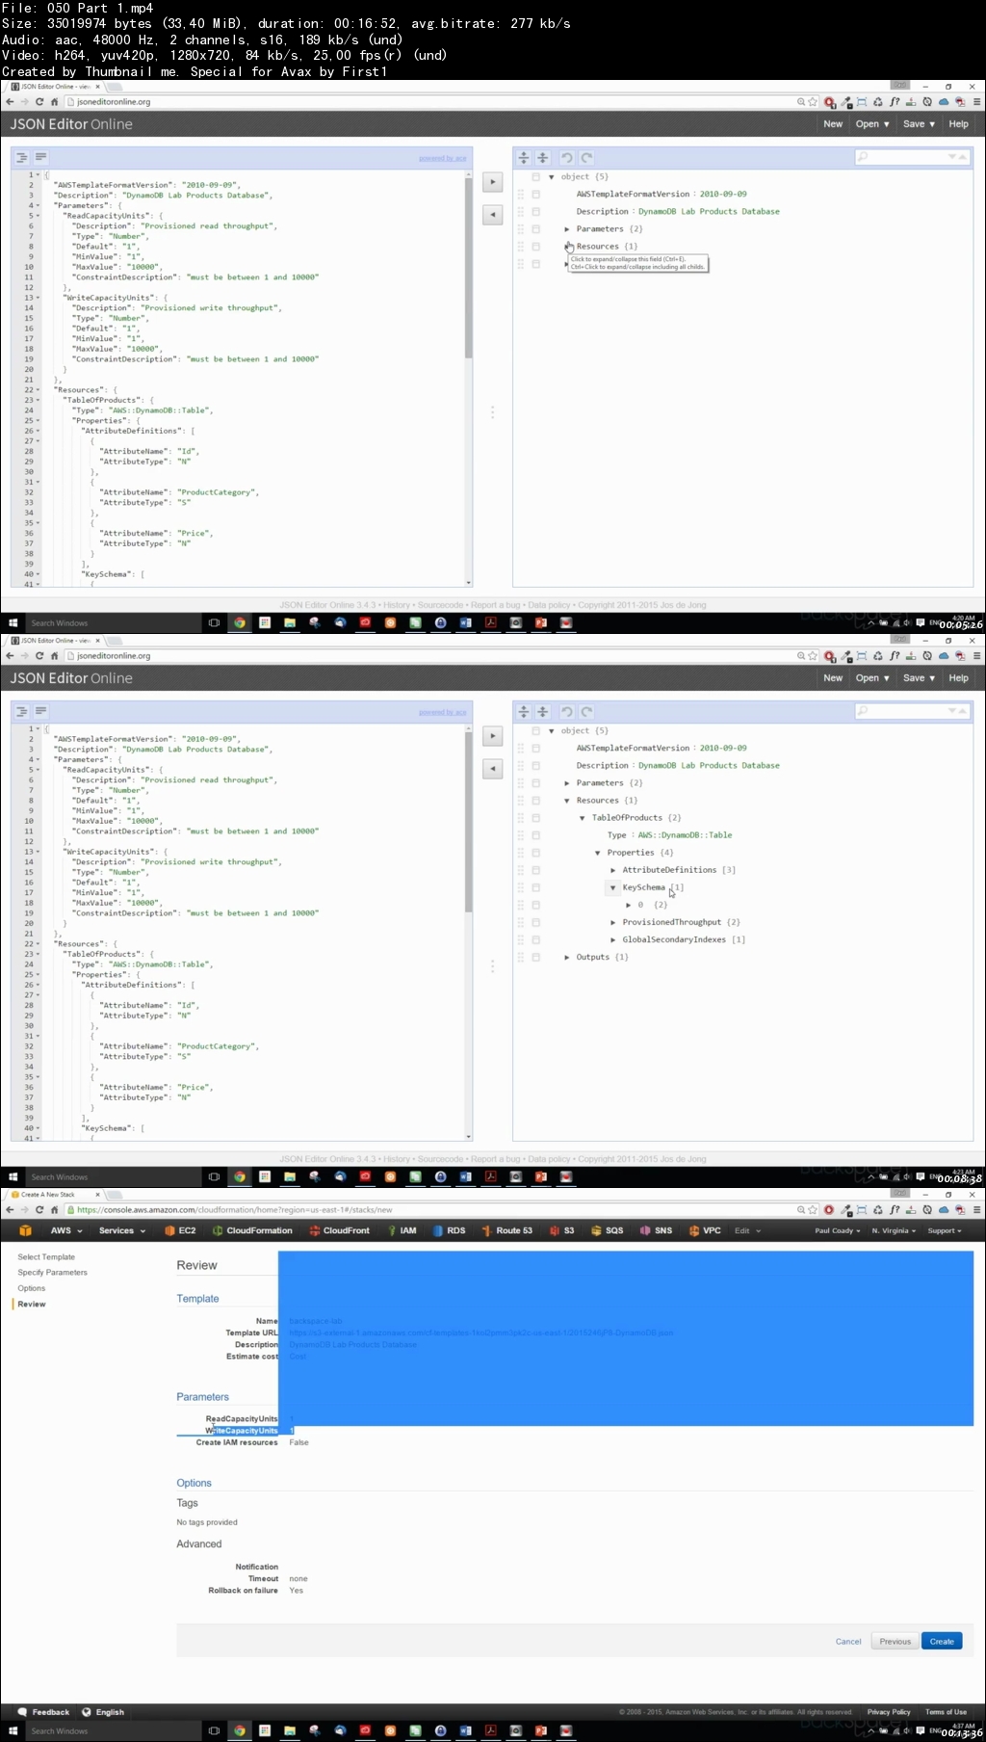Click the search-next arrow in the 00:08:38 frame's tree search box
The width and height of the screenshot is (986, 1742).
click(x=952, y=711)
